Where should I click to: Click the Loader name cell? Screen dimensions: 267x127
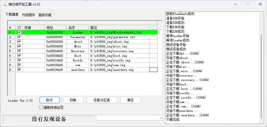coord(78,32)
